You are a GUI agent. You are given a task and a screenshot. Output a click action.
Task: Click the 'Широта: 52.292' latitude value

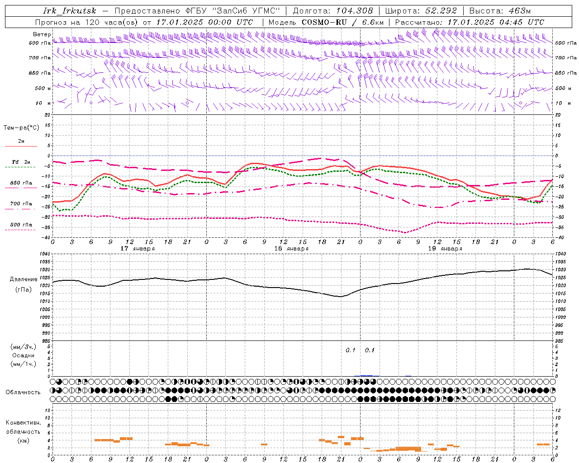[x=421, y=11]
